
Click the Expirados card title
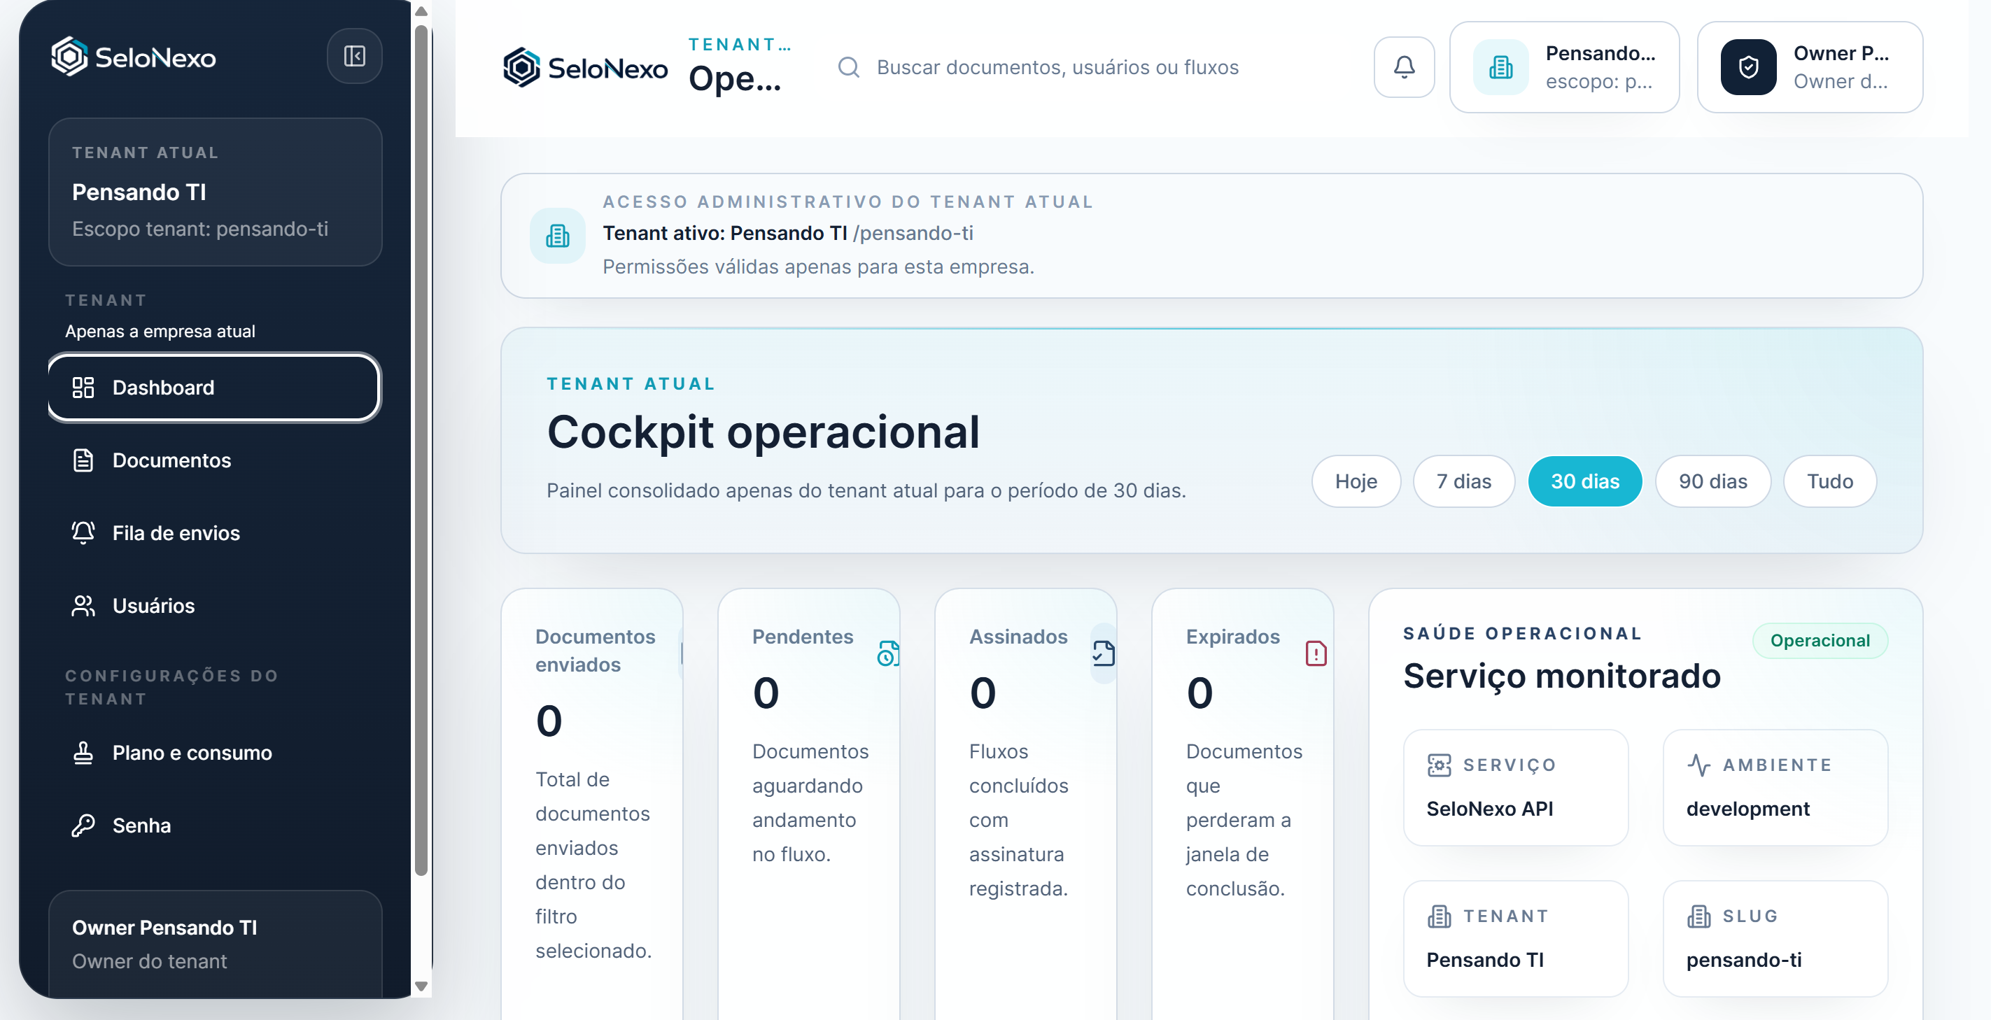(1233, 637)
